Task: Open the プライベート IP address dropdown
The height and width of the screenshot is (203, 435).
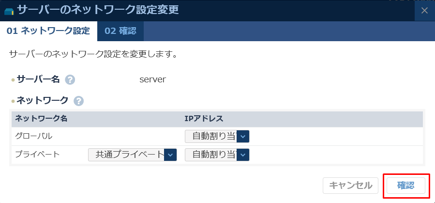Action: pos(217,155)
